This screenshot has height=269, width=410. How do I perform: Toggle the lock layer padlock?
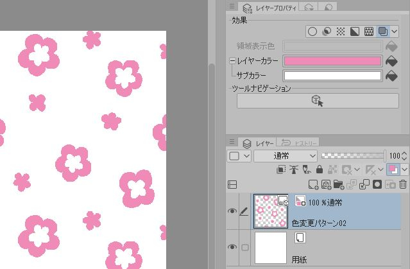[x=320, y=169]
